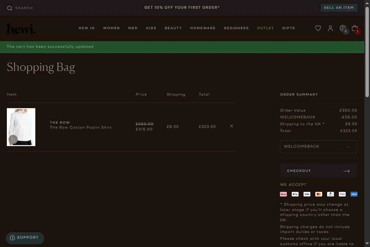Click the Apple Pay icon
370x247 pixels.
pos(295,194)
